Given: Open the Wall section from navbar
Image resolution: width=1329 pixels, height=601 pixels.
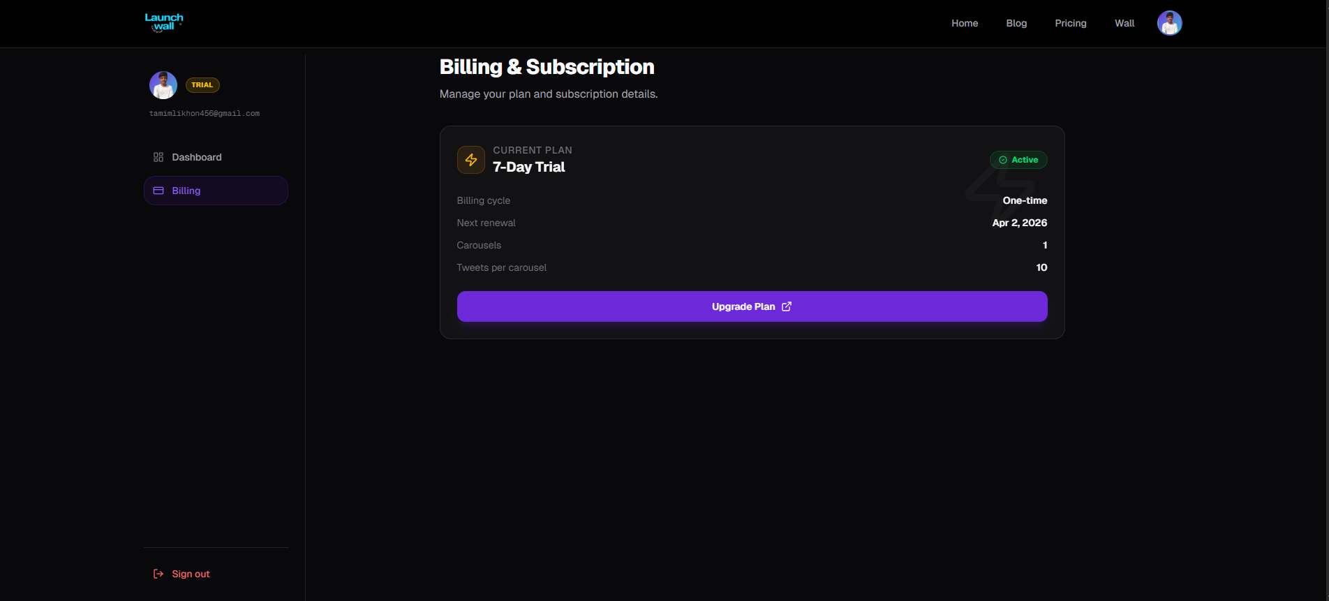Looking at the screenshot, I should click(x=1124, y=23).
